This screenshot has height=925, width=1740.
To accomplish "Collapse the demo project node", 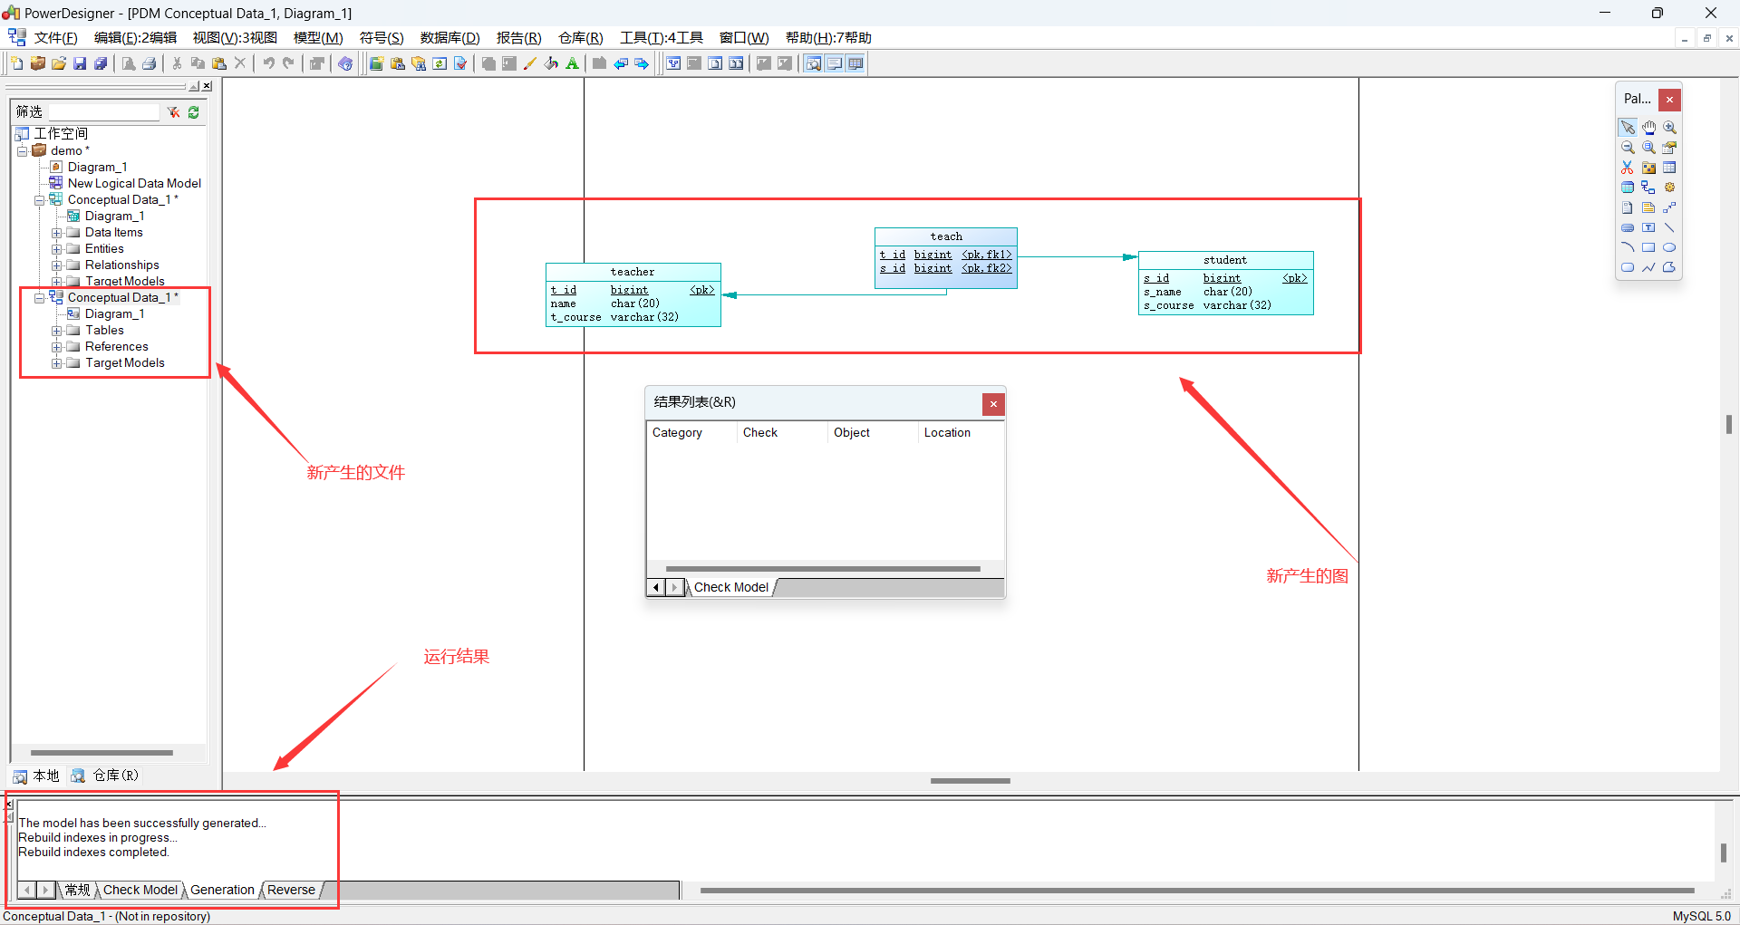I will coord(23,151).
